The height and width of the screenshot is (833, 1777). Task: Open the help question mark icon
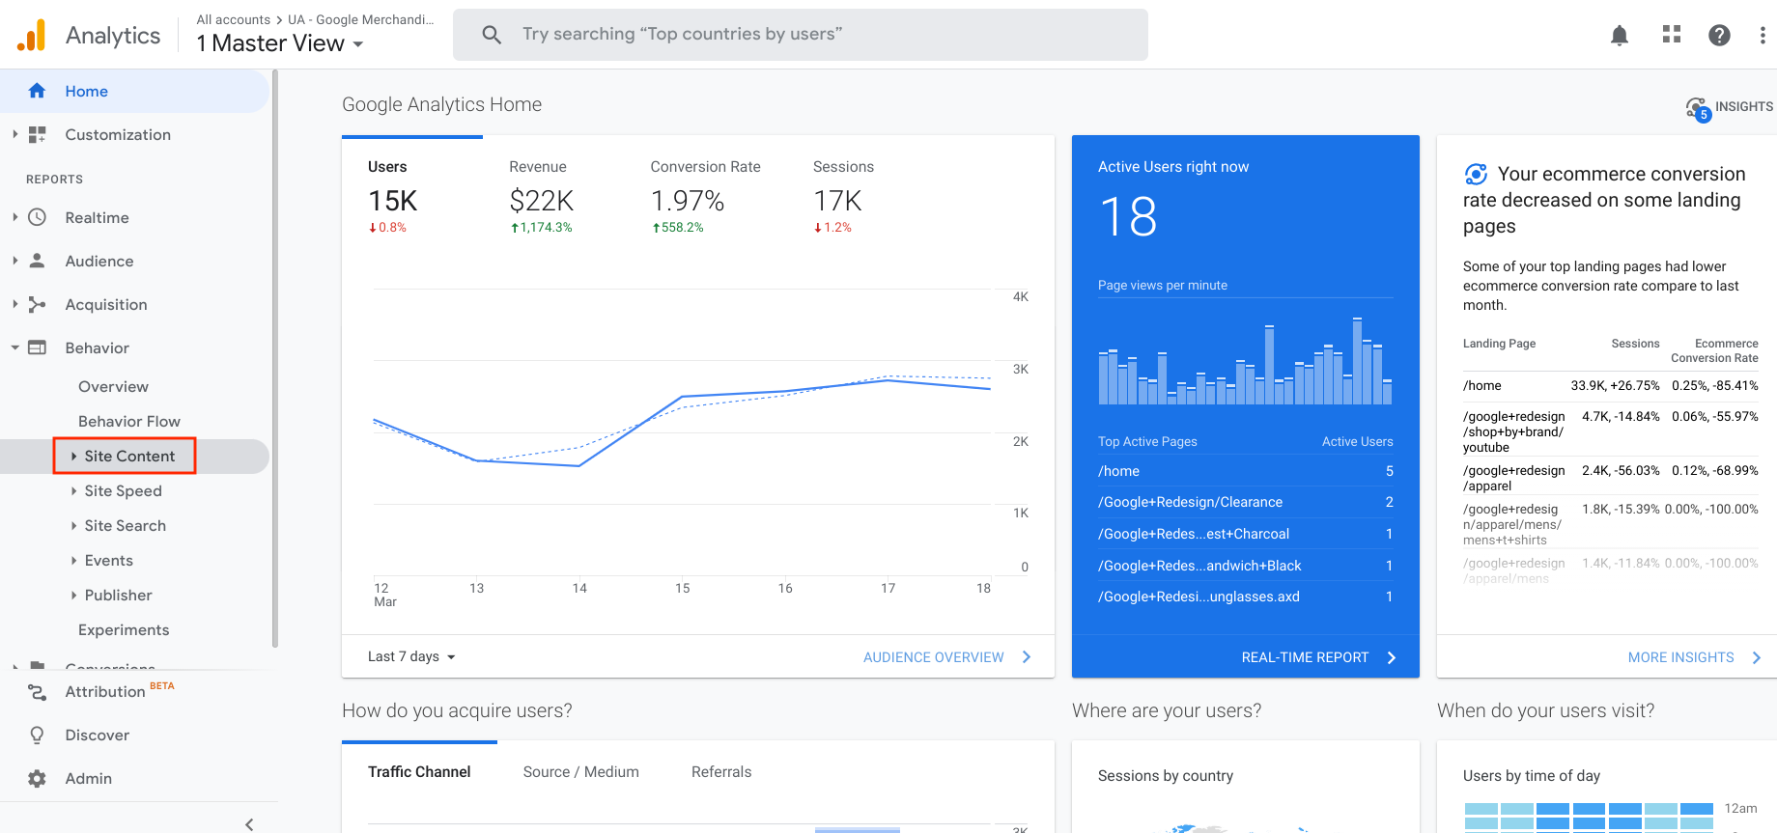tap(1719, 35)
